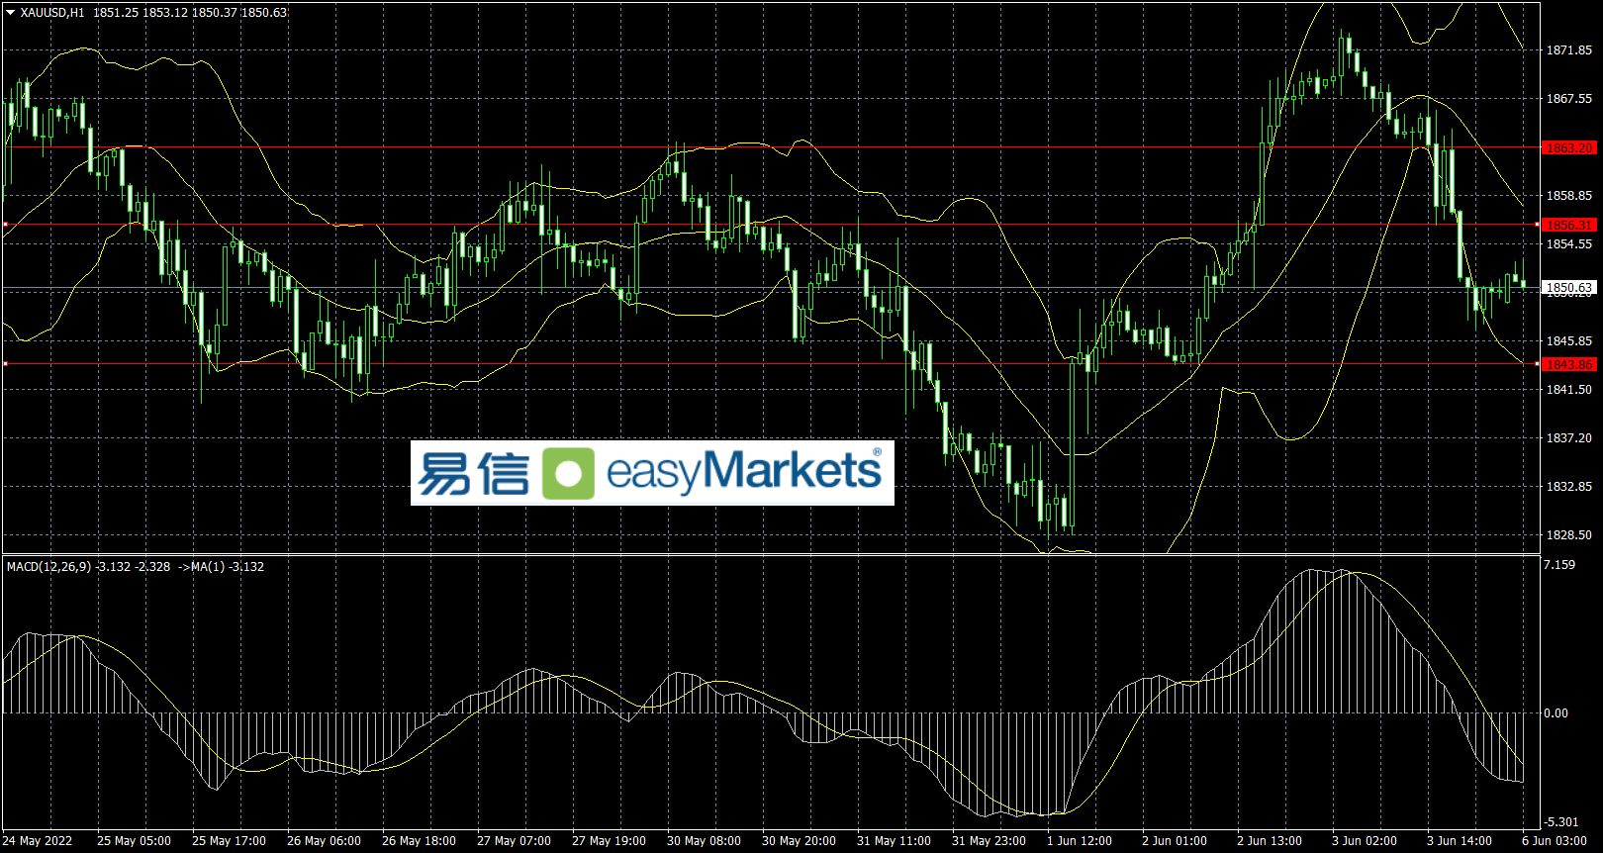Click the 30 May 20:00 time label
Screen dimensions: 1603x853
(799, 841)
